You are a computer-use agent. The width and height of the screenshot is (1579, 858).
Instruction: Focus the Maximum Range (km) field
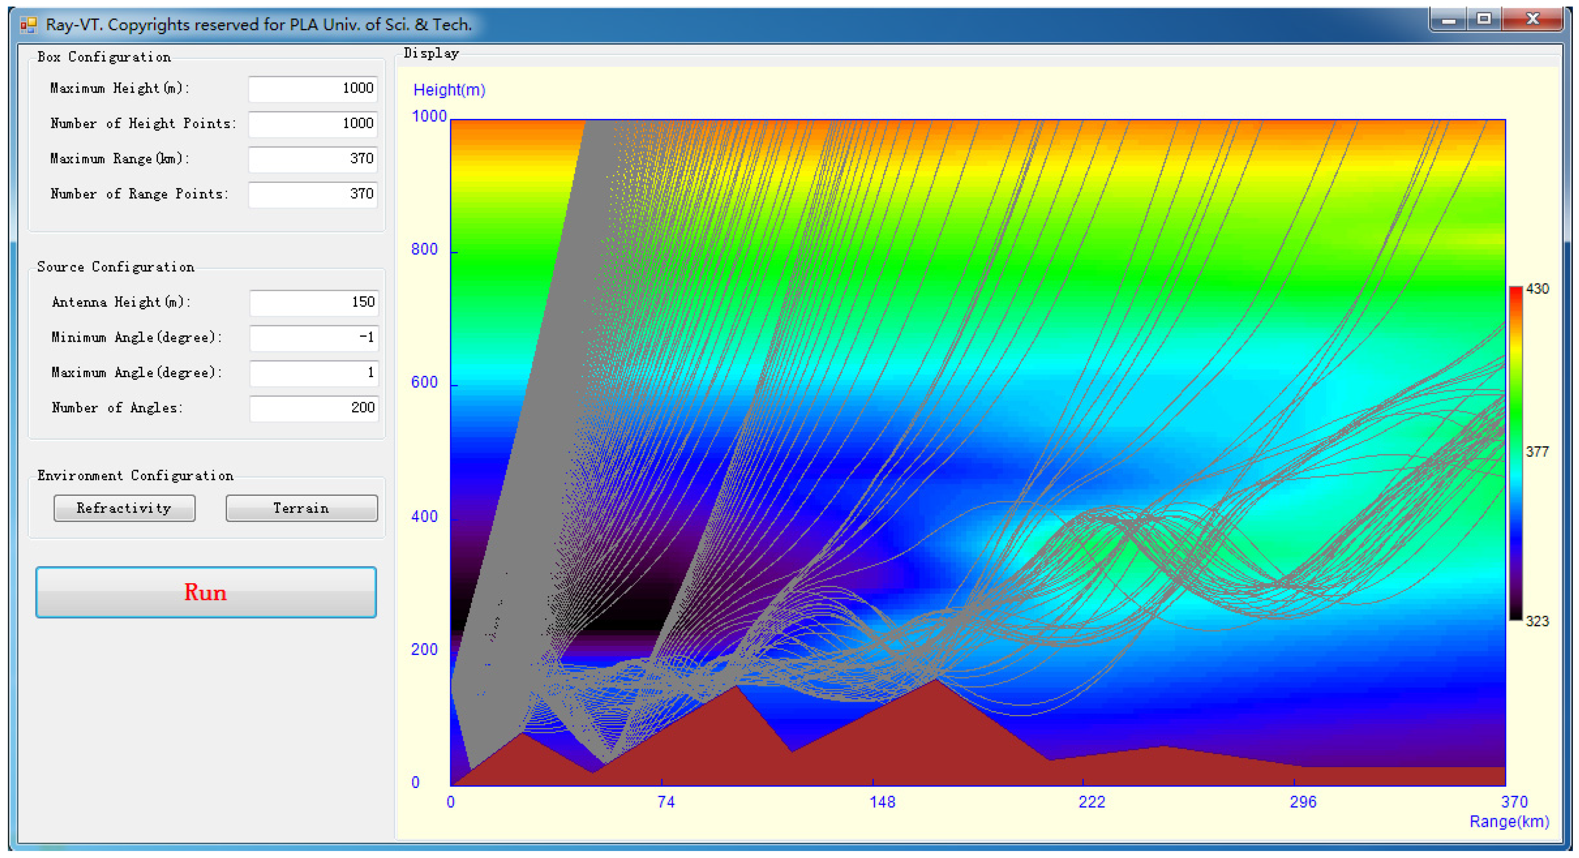[313, 159]
